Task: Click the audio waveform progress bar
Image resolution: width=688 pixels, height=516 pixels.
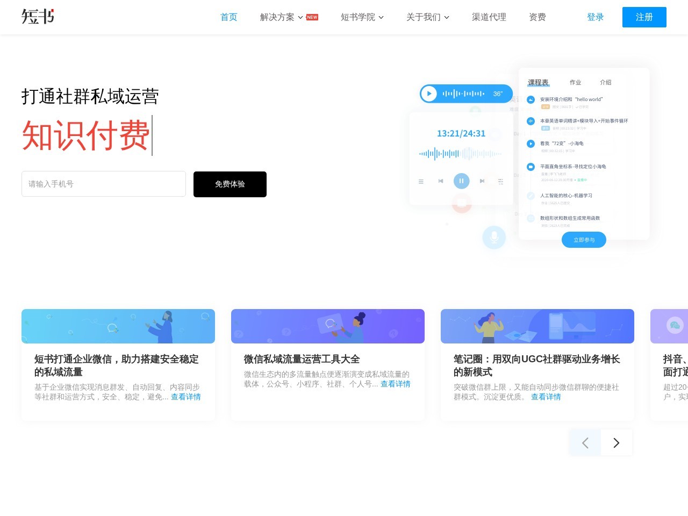Action: (460, 154)
